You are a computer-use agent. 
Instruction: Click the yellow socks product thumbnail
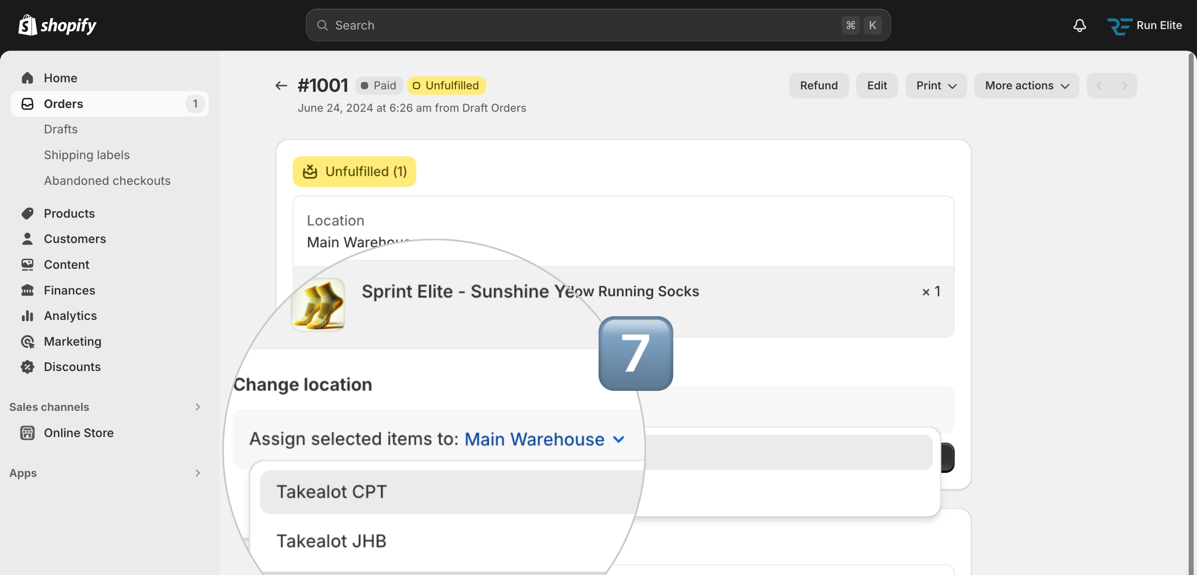pos(318,304)
